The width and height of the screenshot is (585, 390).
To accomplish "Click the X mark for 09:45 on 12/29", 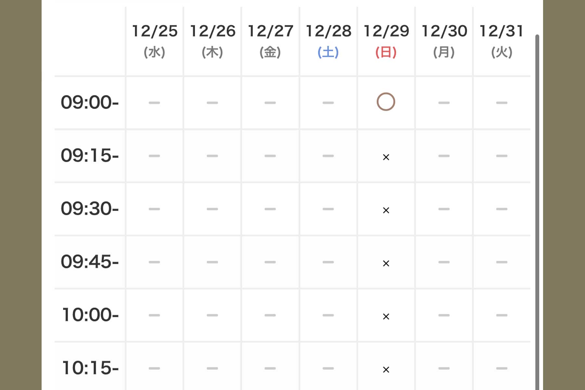I will [x=386, y=263].
